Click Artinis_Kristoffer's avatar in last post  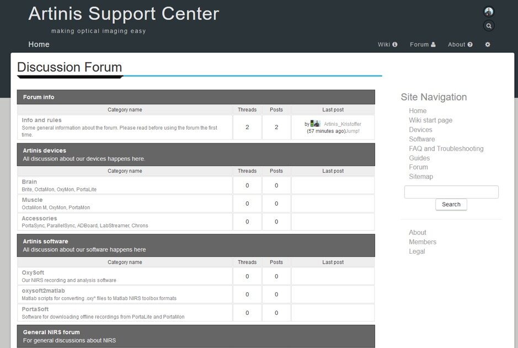[x=316, y=124]
